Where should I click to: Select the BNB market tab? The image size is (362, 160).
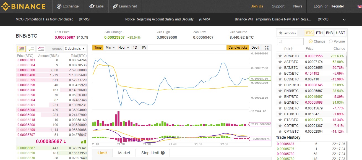(x=329, y=33)
